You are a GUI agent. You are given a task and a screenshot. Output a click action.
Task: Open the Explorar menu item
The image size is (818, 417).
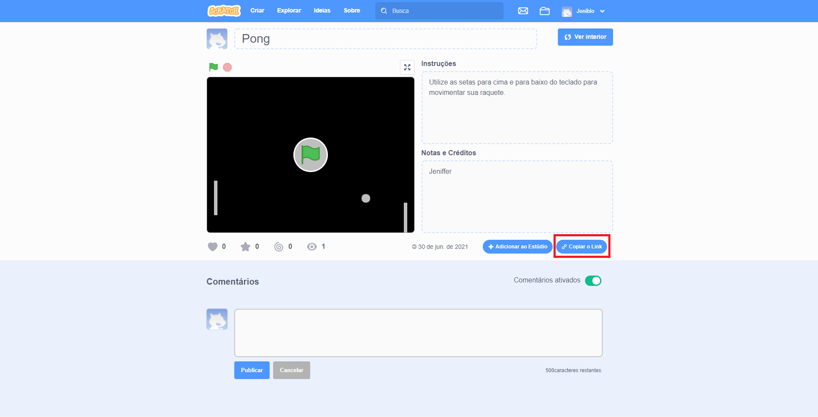[x=289, y=11]
